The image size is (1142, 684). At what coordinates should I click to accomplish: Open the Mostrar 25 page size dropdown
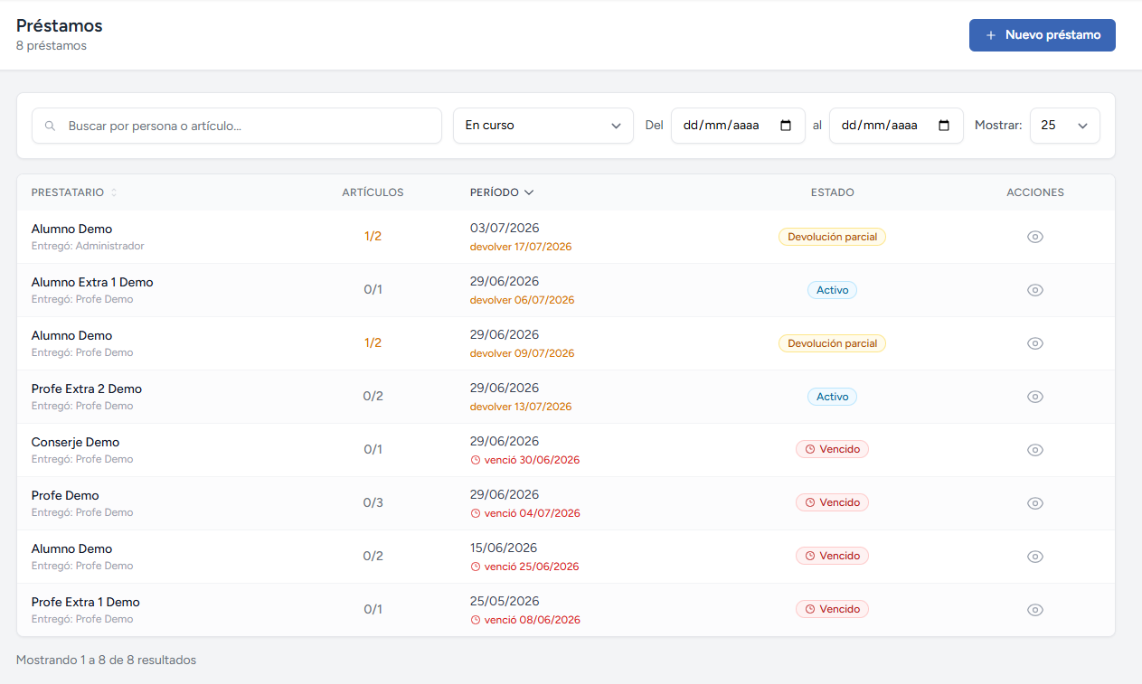(x=1064, y=126)
